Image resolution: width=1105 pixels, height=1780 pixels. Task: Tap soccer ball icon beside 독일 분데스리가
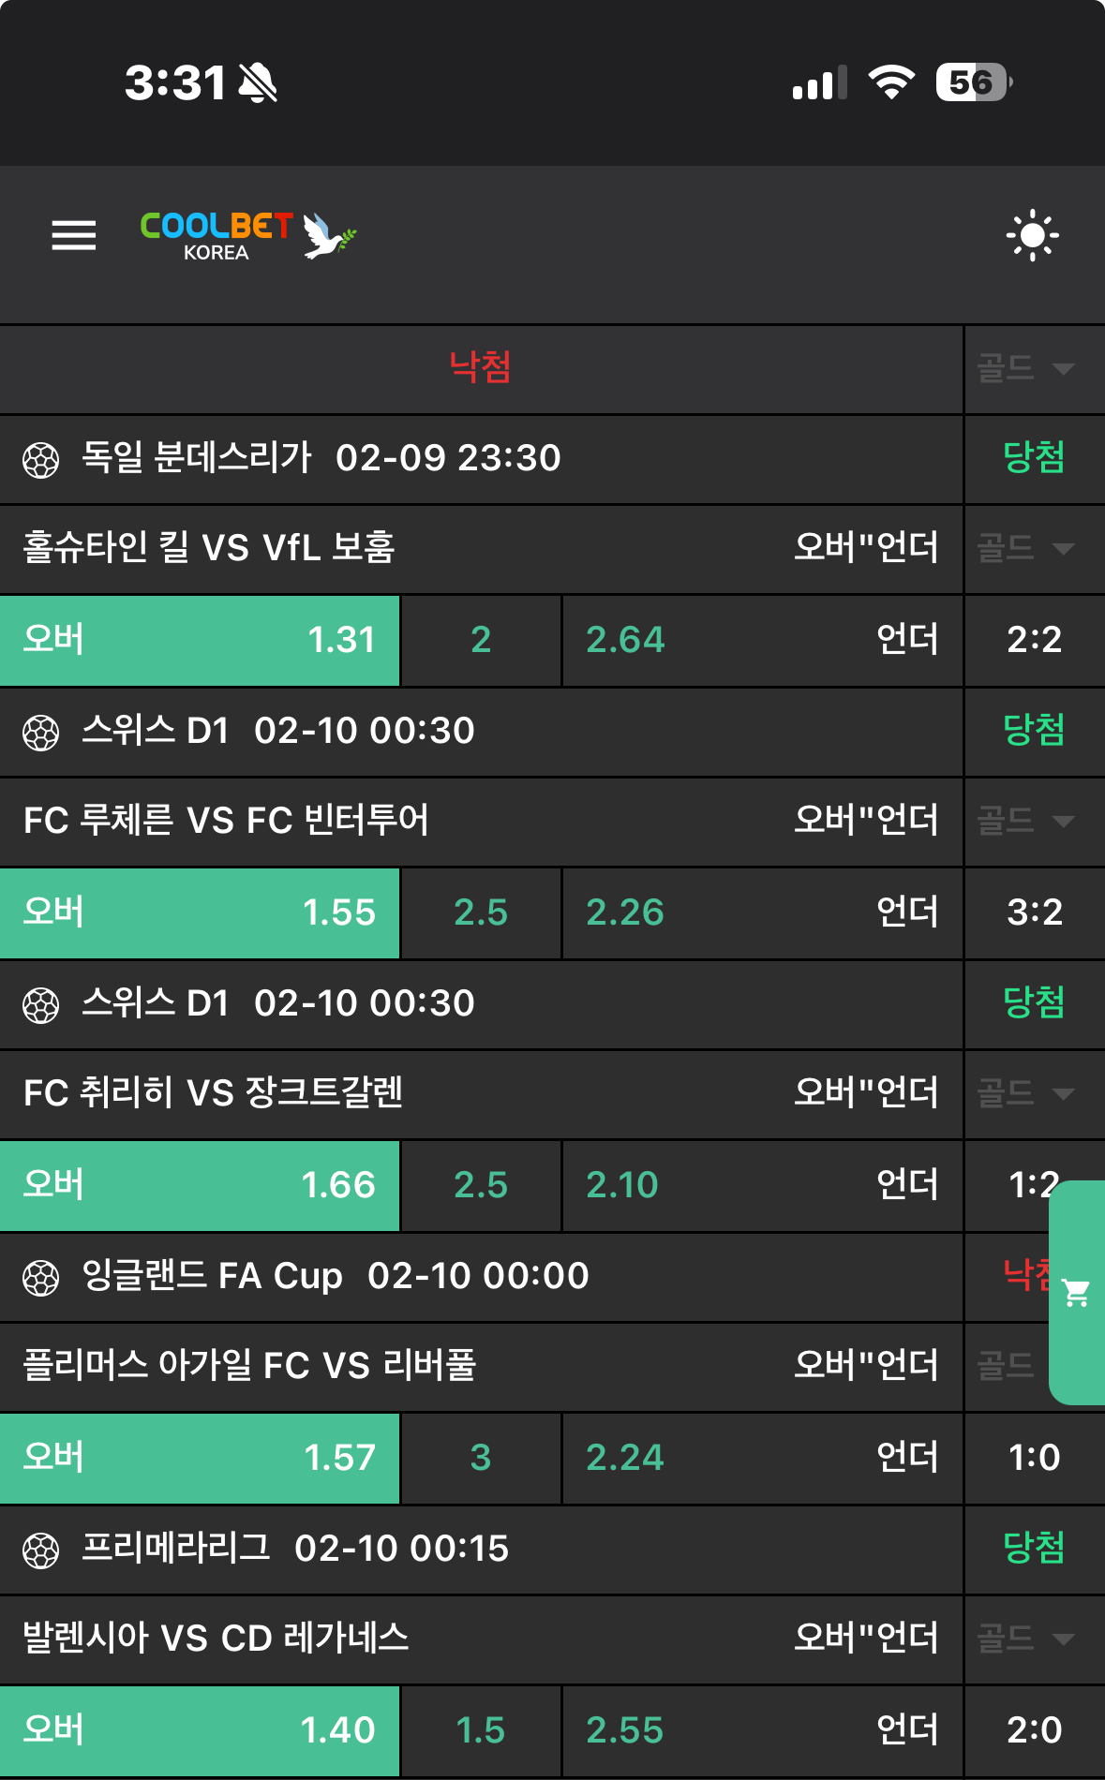coord(41,459)
